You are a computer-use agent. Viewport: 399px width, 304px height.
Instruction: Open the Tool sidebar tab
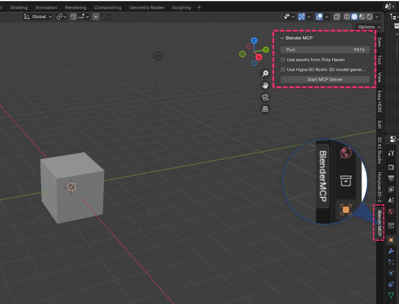click(x=379, y=60)
